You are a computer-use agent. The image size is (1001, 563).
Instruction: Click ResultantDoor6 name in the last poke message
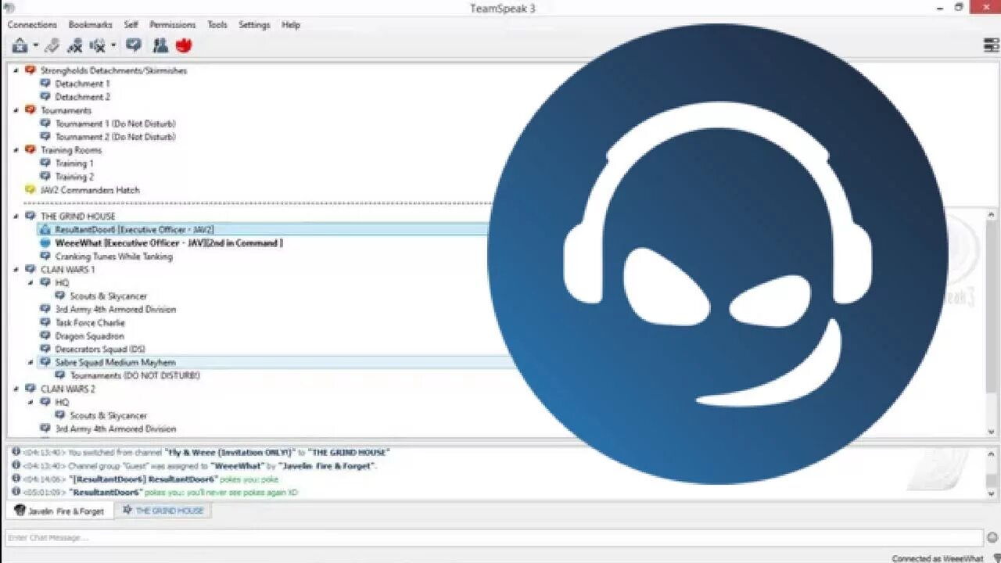click(106, 493)
